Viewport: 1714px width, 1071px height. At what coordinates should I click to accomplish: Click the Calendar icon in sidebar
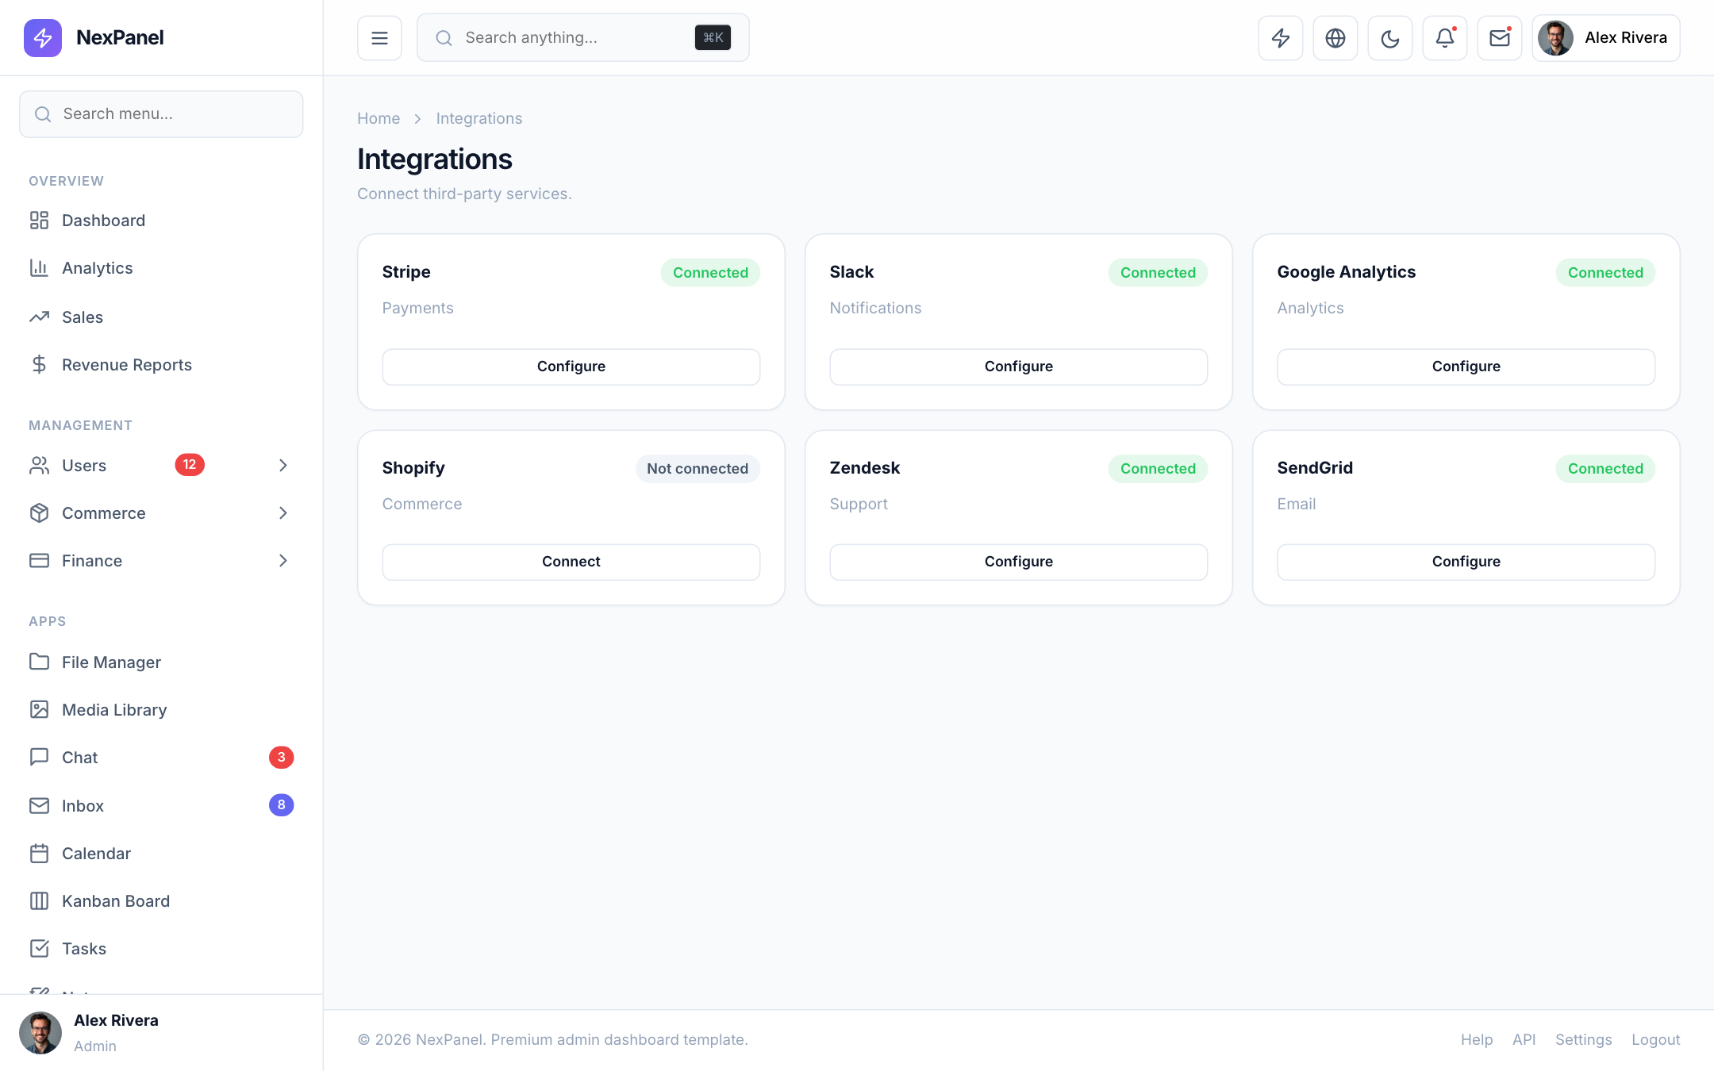coord(40,853)
